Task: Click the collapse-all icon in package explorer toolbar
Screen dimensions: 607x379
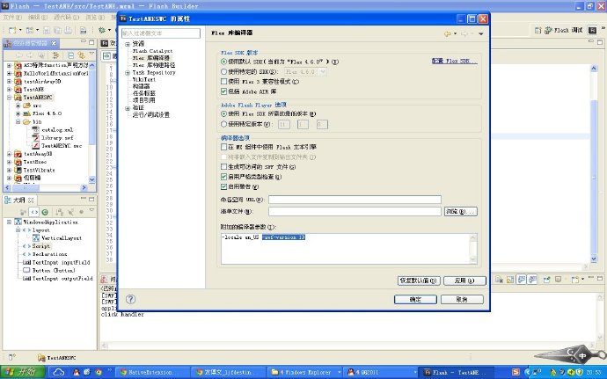Action: pyautogui.click(x=70, y=55)
